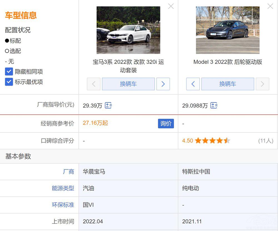Screen dimensions: 278x231
Task: Toggle the 标示最优项 checkbox
Action: 9,82
